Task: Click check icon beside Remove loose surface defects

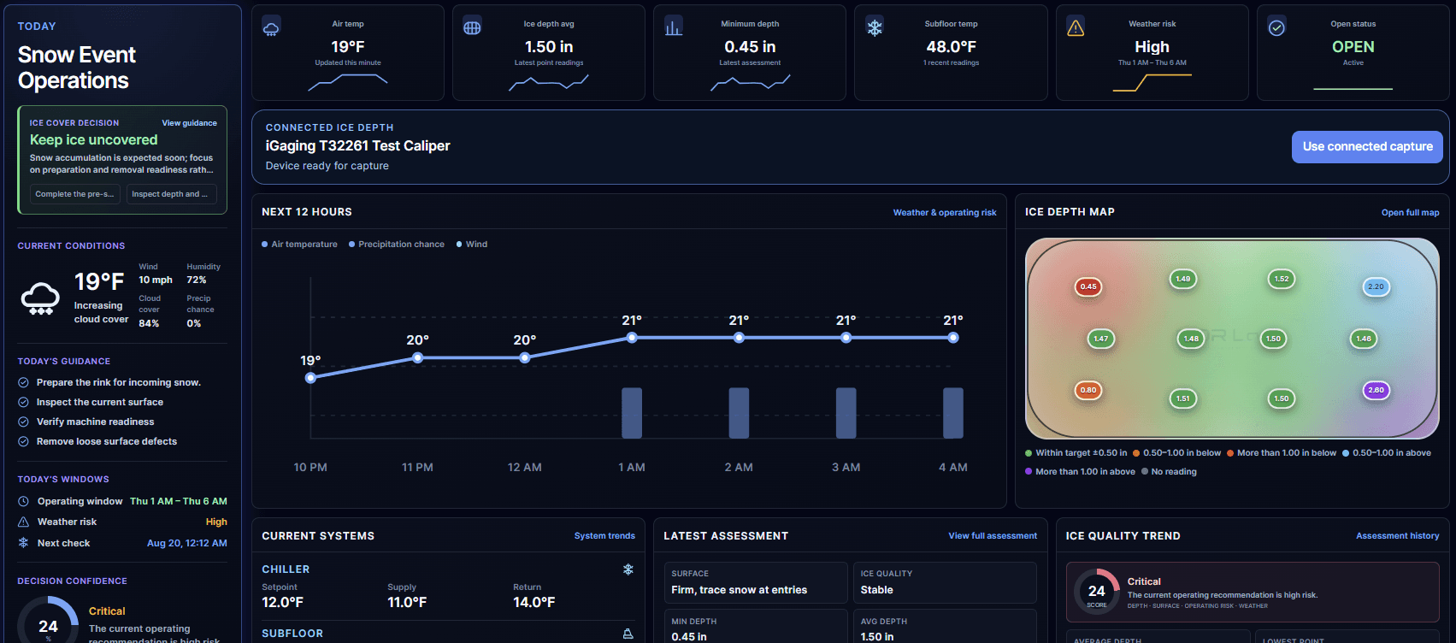Action: point(23,441)
